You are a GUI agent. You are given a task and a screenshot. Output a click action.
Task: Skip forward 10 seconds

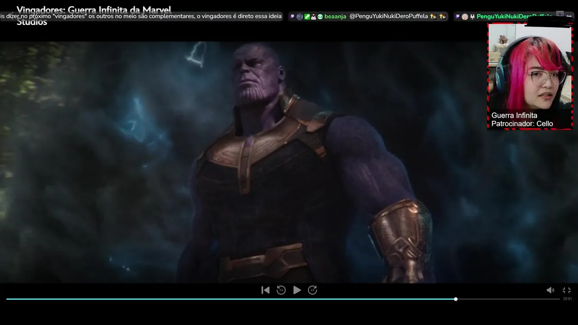pyautogui.click(x=312, y=290)
